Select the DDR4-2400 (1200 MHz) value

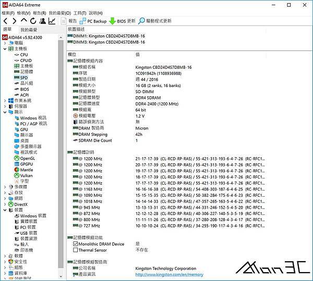click(x=157, y=104)
